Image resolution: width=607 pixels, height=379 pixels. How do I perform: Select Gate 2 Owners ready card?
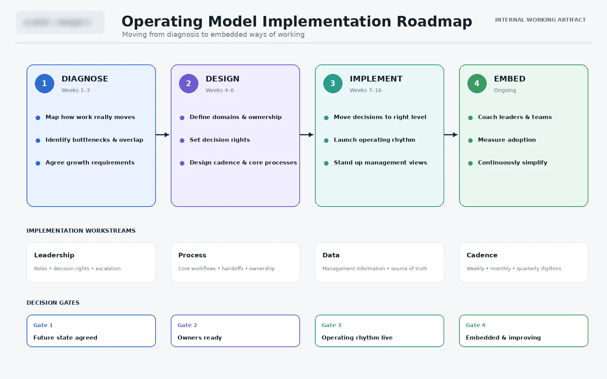pos(235,331)
